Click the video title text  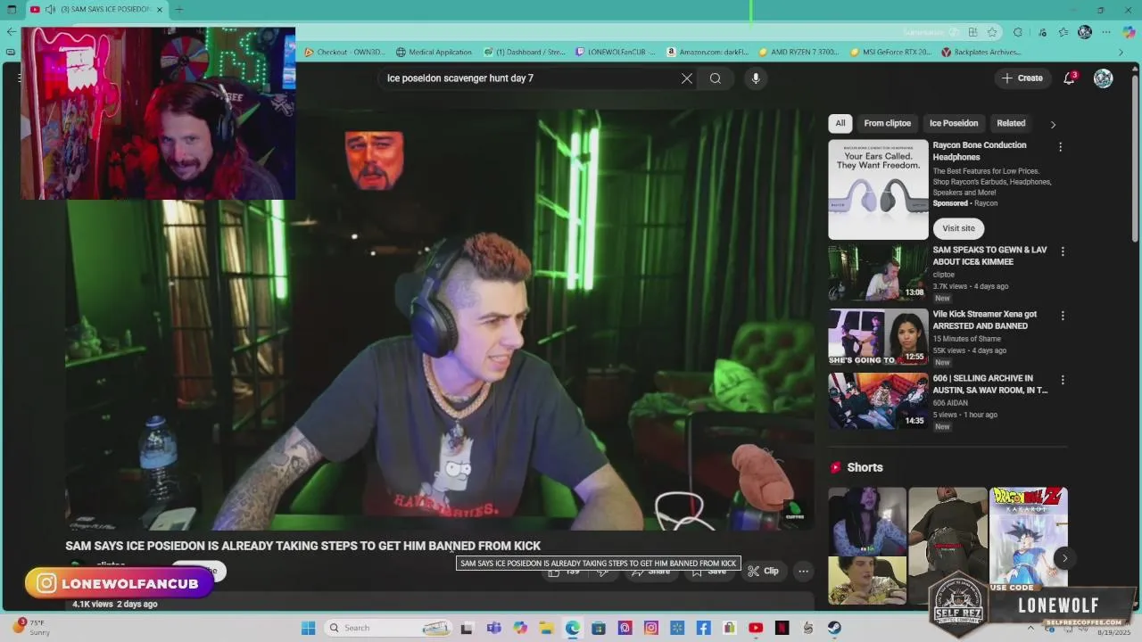pos(302,546)
